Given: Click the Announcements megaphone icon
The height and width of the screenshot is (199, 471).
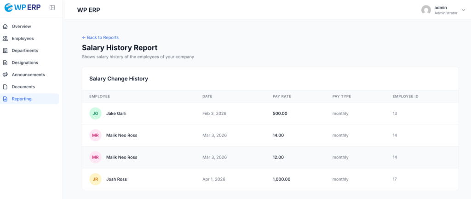Looking at the screenshot, I should [x=5, y=74].
